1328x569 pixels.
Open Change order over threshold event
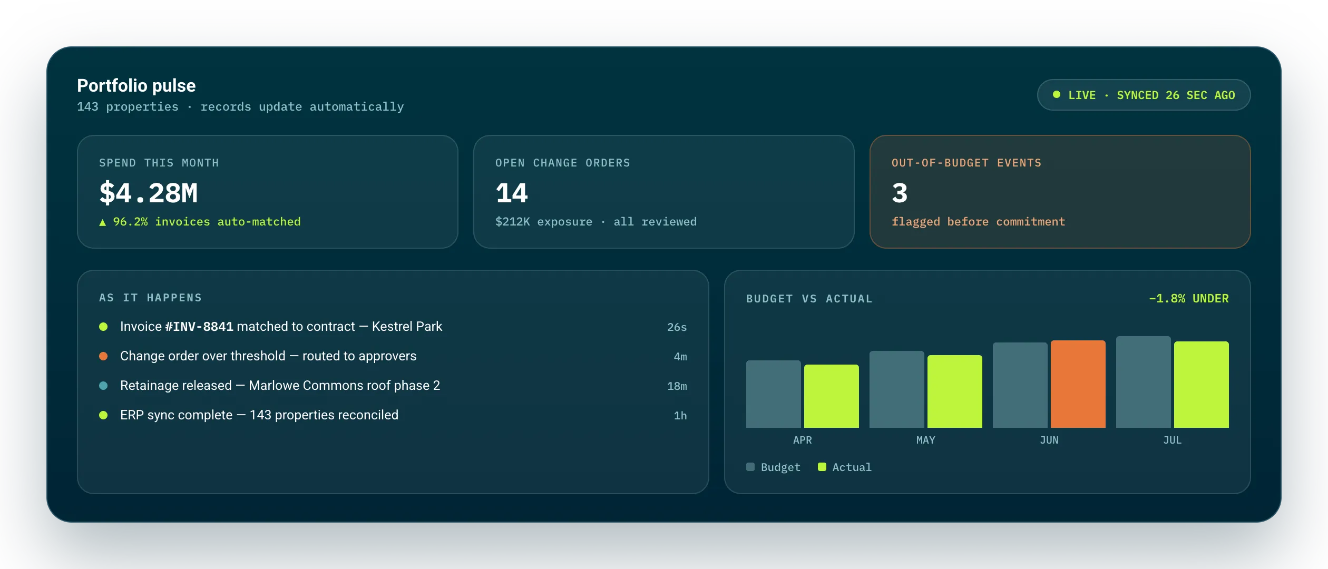tap(393, 356)
